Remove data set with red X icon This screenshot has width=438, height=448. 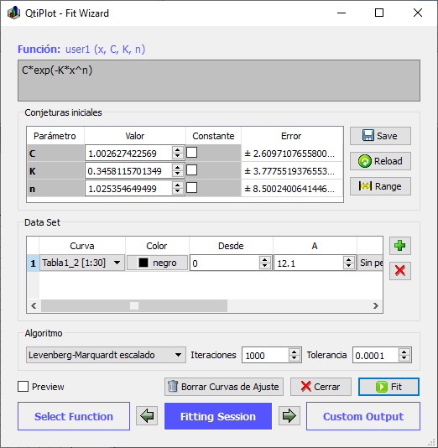400,271
